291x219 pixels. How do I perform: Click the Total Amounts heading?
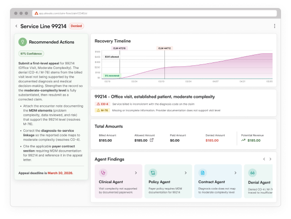[x=109, y=126]
